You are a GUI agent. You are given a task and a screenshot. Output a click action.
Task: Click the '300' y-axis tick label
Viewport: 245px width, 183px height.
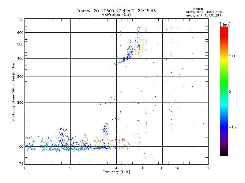click(20, 77)
